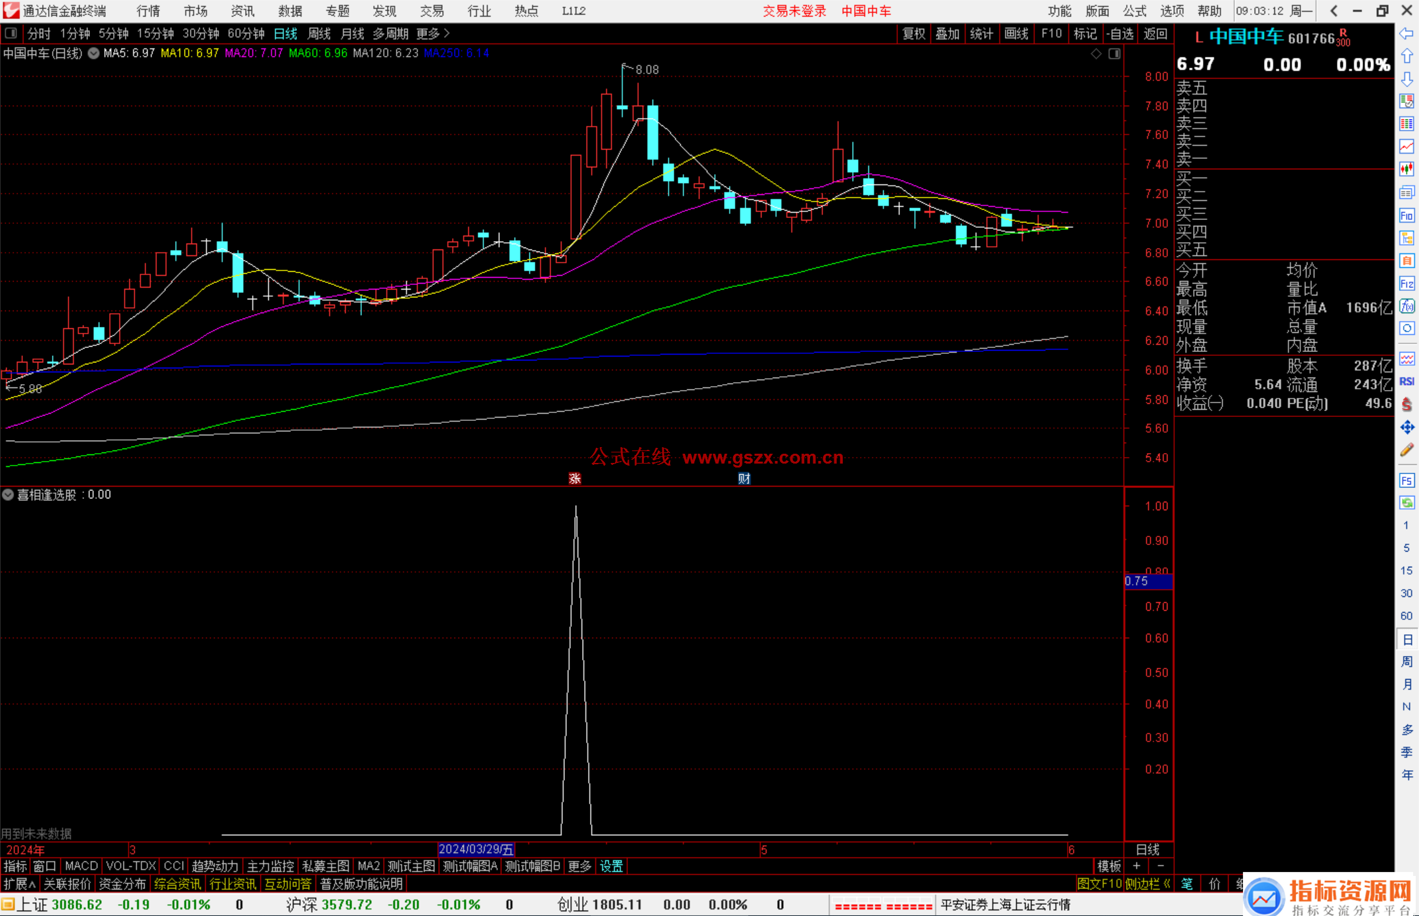
Task: Click the 0.75 value marker on indicator axis
Action: pos(1148,581)
